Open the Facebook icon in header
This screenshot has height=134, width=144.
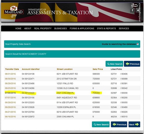(132, 10)
